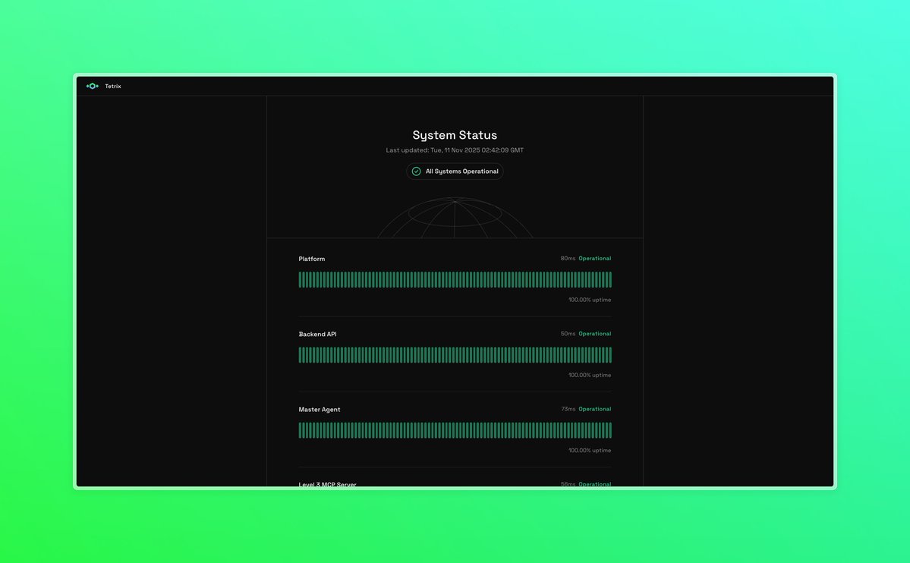This screenshot has width=910, height=563.
Task: Click the Tetrix wordmark in the top bar
Action: [112, 86]
